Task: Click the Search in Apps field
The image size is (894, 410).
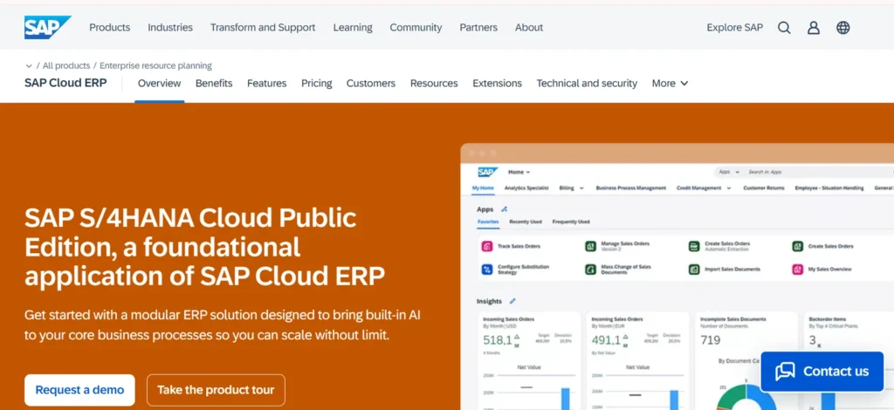Action: pyautogui.click(x=820, y=172)
